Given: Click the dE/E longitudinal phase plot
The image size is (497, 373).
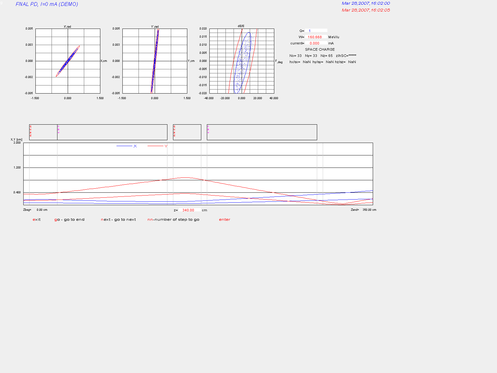Looking at the screenshot, I should [x=242, y=61].
